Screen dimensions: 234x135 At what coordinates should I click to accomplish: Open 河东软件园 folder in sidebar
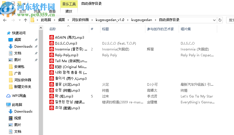point(22,80)
